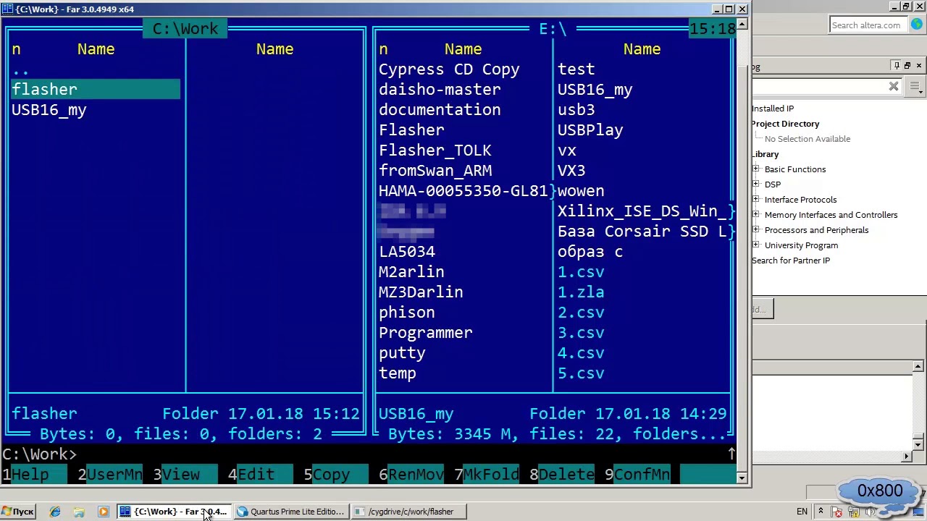Image resolution: width=927 pixels, height=521 pixels.
Task: Select LA5034 folder
Action: coord(407,252)
